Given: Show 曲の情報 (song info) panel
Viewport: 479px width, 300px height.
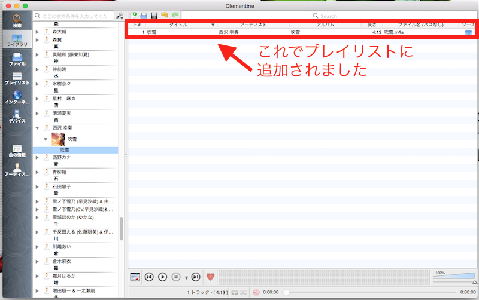Looking at the screenshot, I should 17,151.
